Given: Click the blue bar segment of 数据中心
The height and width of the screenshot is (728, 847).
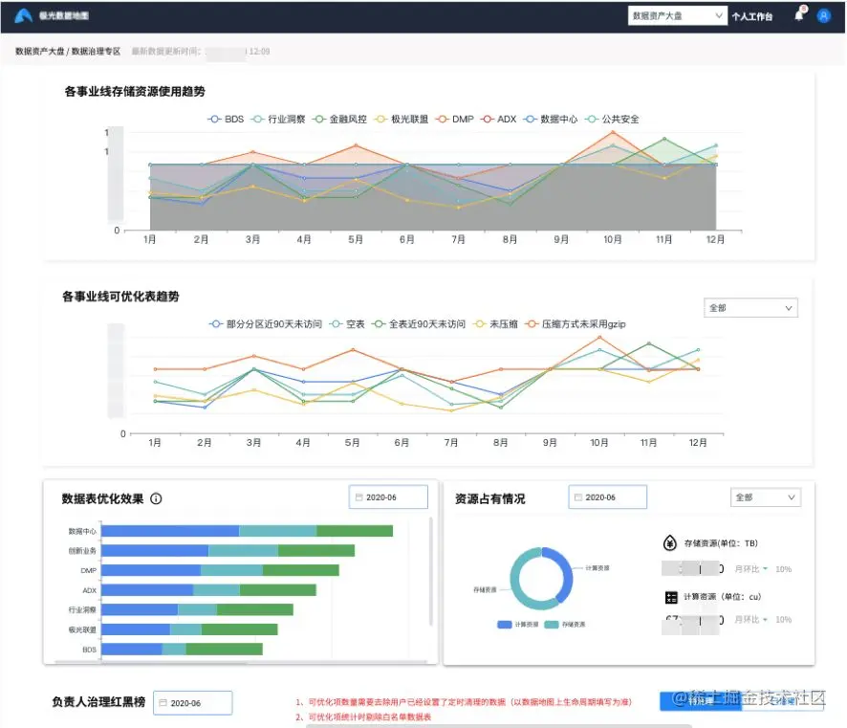Looking at the screenshot, I should [x=170, y=531].
